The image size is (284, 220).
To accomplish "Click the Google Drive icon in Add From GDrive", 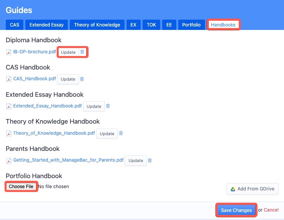I will click(233, 189).
